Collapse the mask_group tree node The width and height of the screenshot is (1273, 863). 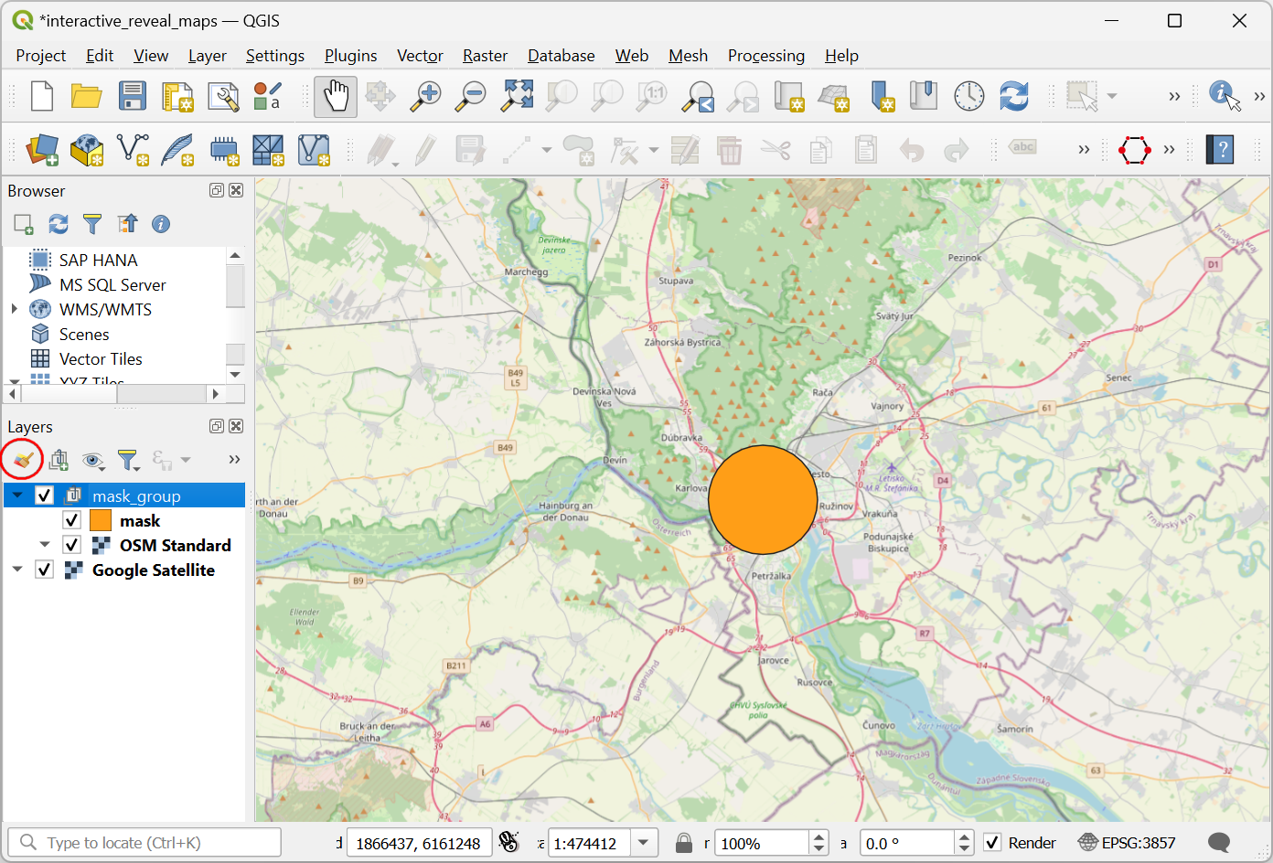pos(17,495)
